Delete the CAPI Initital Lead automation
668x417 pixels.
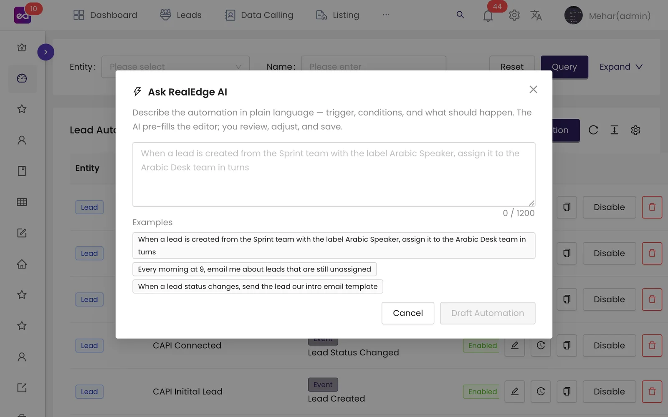coord(652,392)
